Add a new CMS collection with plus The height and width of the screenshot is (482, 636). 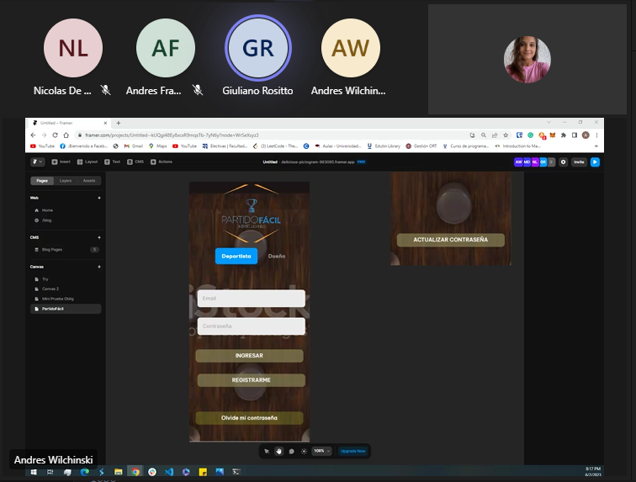pyautogui.click(x=99, y=237)
